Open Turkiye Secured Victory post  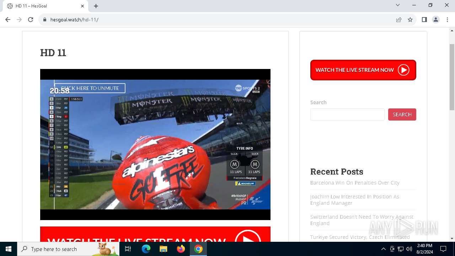click(x=360, y=237)
